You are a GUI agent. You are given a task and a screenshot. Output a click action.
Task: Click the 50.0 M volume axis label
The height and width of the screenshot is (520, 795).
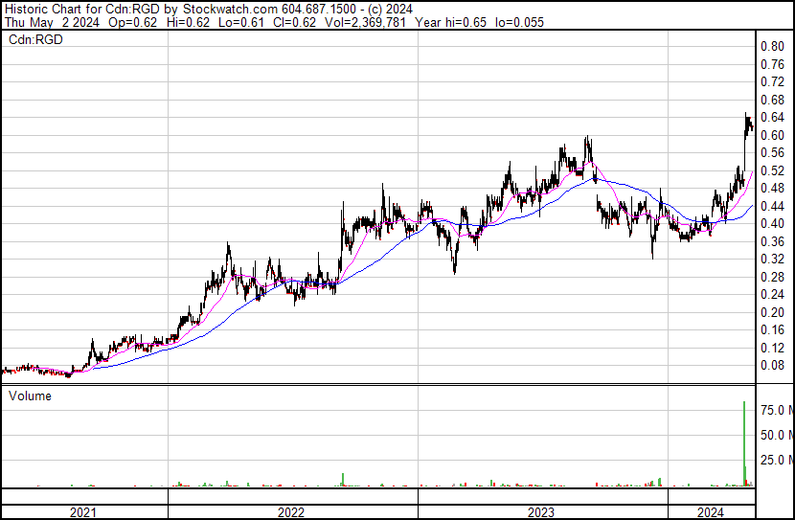777,435
